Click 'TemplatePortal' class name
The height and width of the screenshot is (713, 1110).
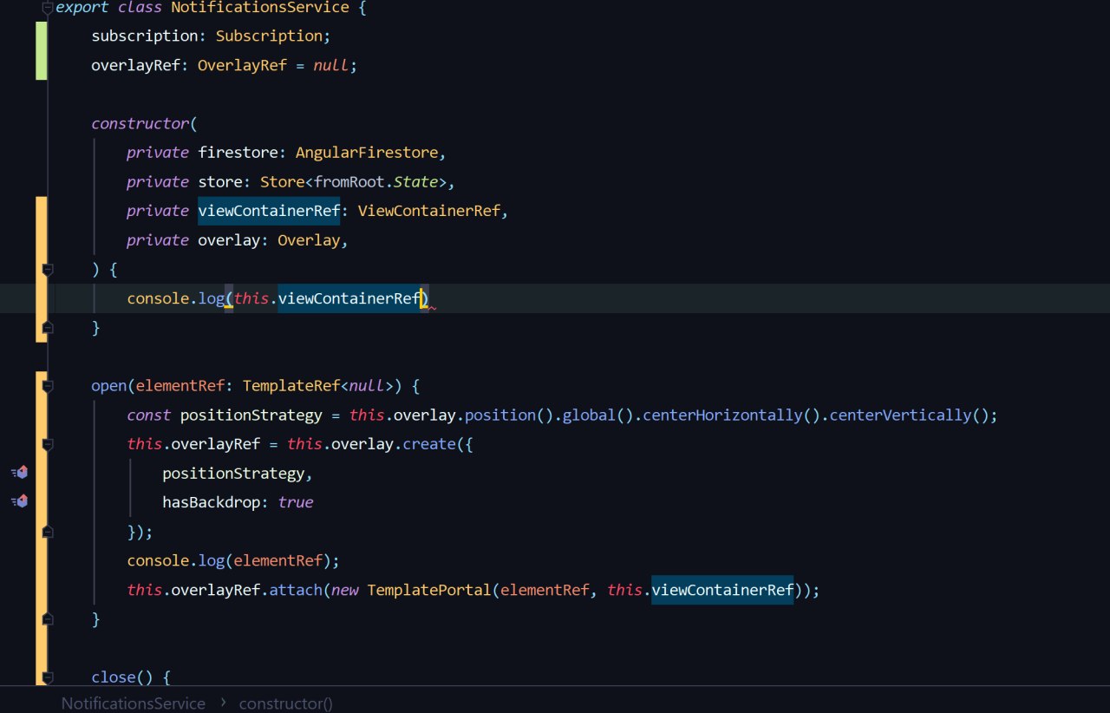(x=429, y=590)
